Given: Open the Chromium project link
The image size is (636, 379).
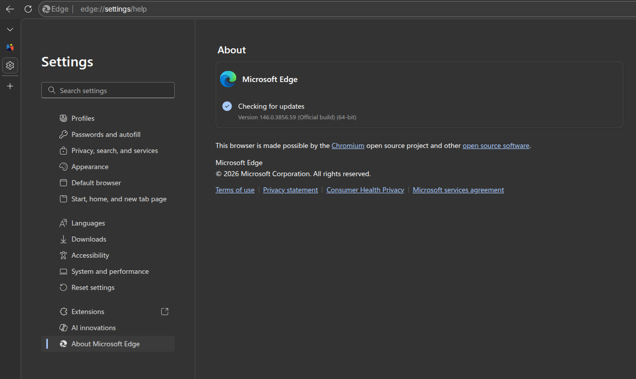Looking at the screenshot, I should tap(347, 145).
